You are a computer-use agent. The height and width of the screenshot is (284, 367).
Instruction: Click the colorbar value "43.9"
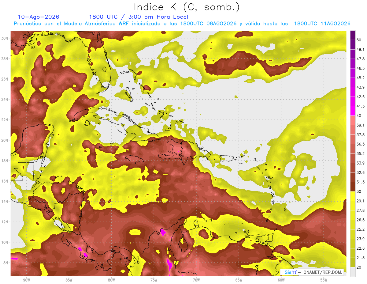click(x=361, y=87)
